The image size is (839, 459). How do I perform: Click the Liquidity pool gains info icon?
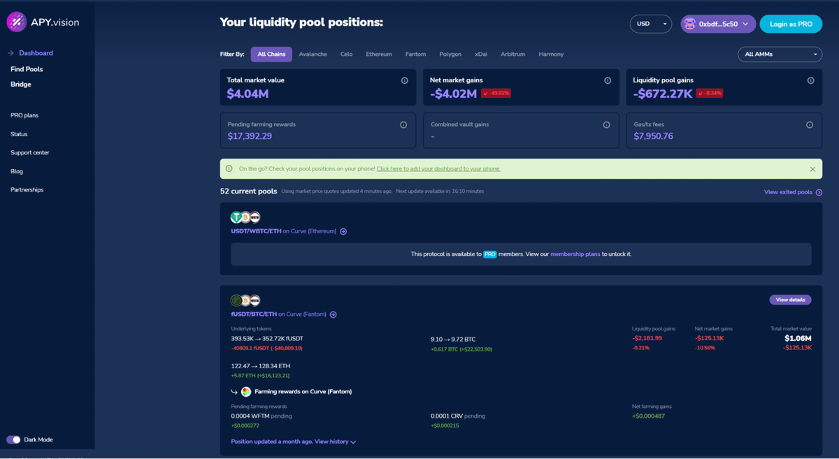810,80
